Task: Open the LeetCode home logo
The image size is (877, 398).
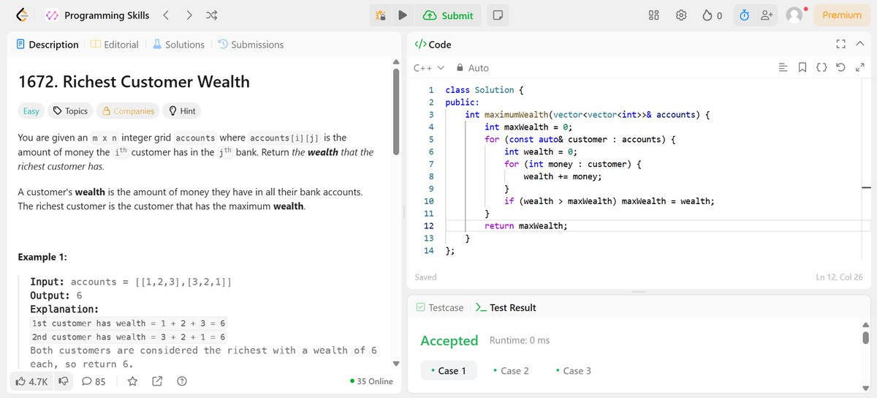Action: [x=22, y=15]
